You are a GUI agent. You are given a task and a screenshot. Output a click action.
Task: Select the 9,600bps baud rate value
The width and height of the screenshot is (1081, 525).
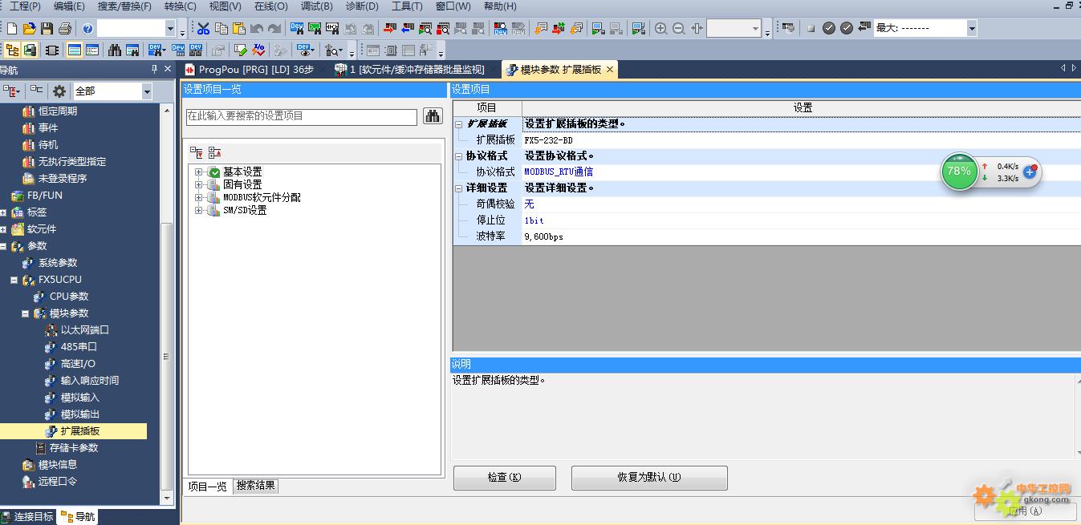(x=543, y=236)
